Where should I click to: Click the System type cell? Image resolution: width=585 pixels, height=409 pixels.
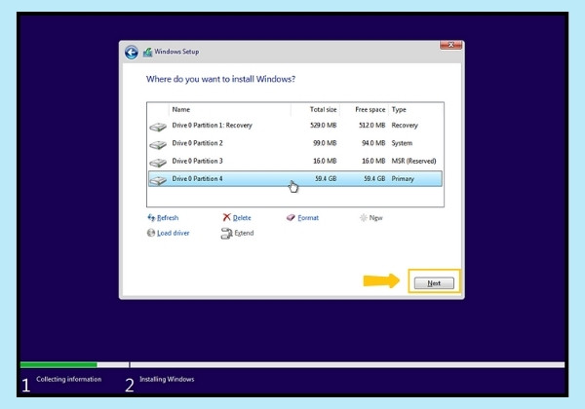tap(402, 143)
